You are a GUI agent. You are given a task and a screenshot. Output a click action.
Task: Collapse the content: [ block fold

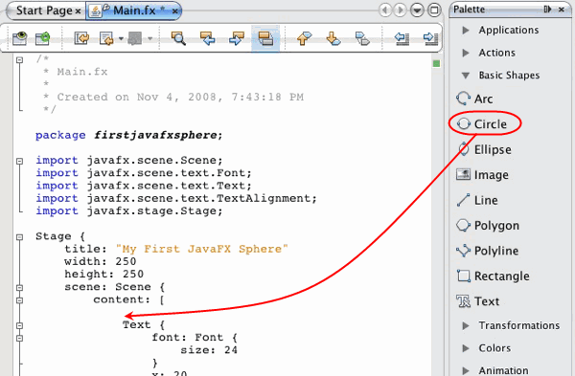[20, 300]
